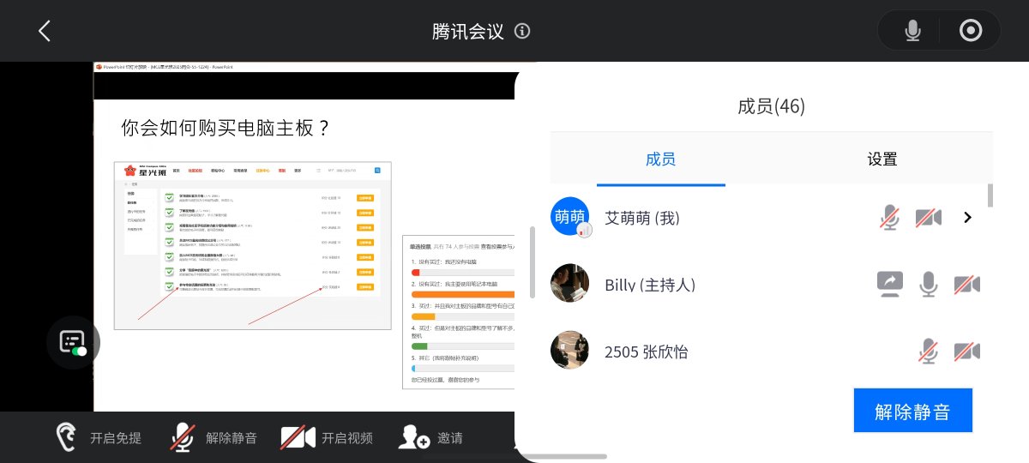
Task: Open 2505 张欣怡 avatar
Action: (x=569, y=351)
